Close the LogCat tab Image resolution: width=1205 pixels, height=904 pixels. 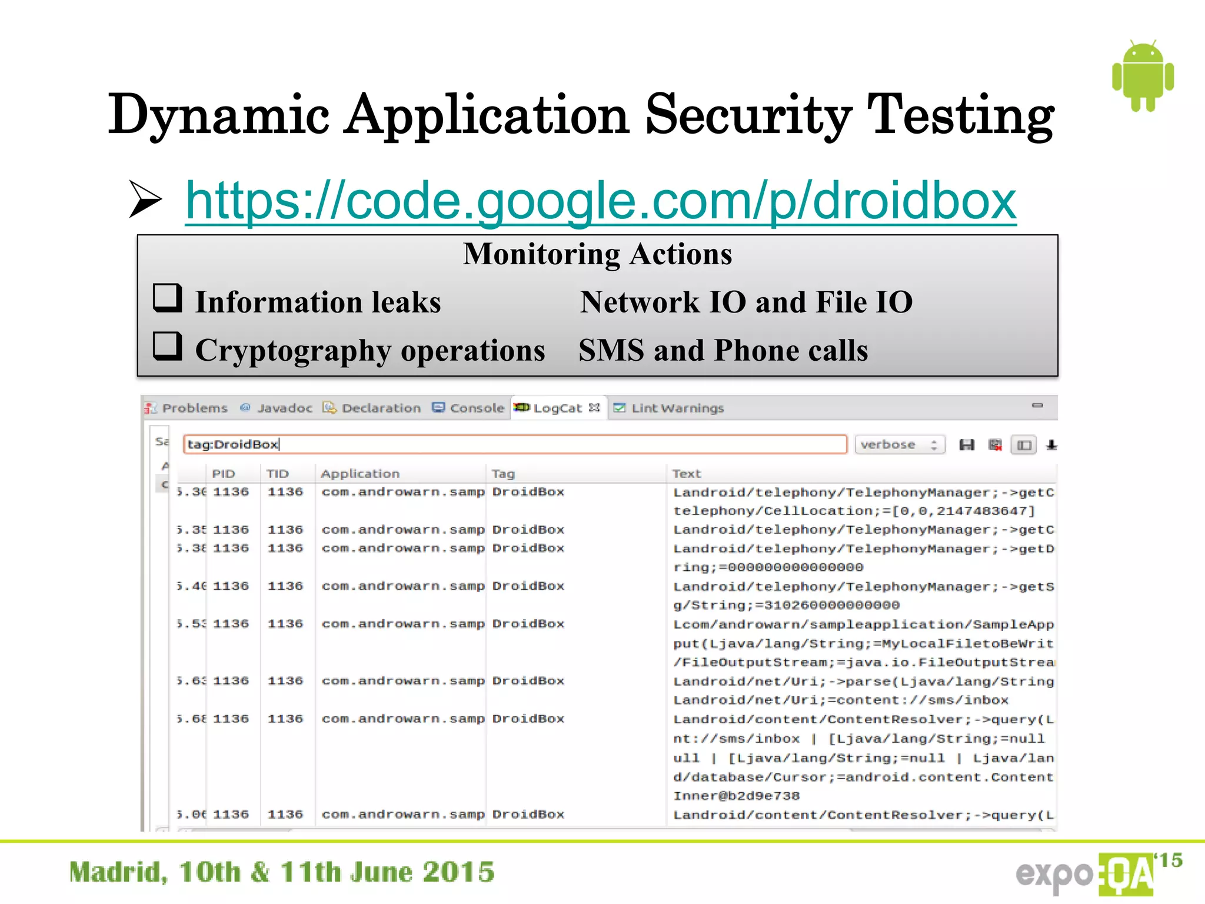(x=595, y=407)
